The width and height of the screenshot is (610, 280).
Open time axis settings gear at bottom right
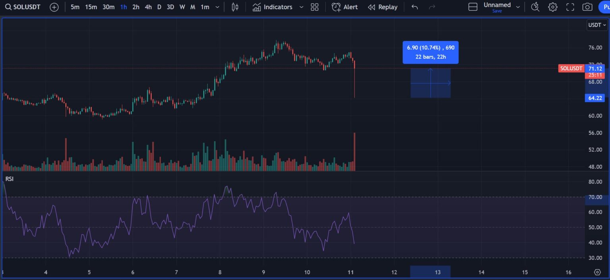tap(597, 272)
